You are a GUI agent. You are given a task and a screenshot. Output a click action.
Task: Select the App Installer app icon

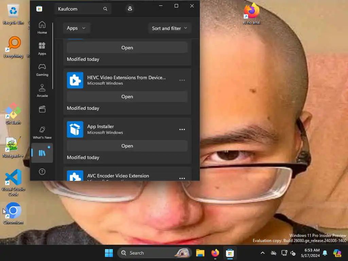pyautogui.click(x=75, y=129)
